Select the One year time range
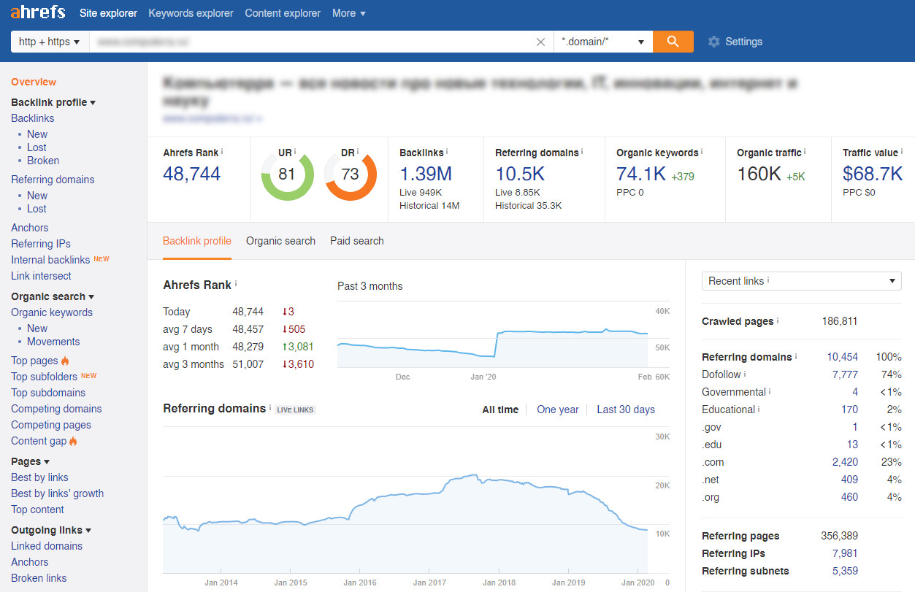This screenshot has height=592, width=915. click(557, 410)
